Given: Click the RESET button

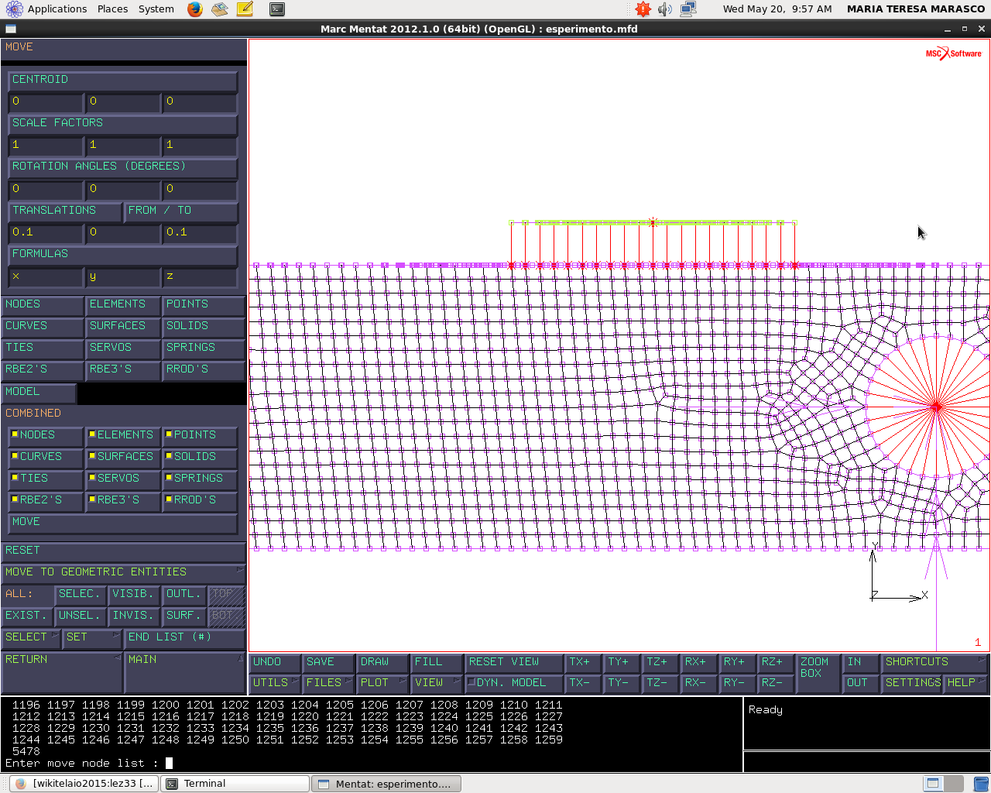Looking at the screenshot, I should pos(123,551).
